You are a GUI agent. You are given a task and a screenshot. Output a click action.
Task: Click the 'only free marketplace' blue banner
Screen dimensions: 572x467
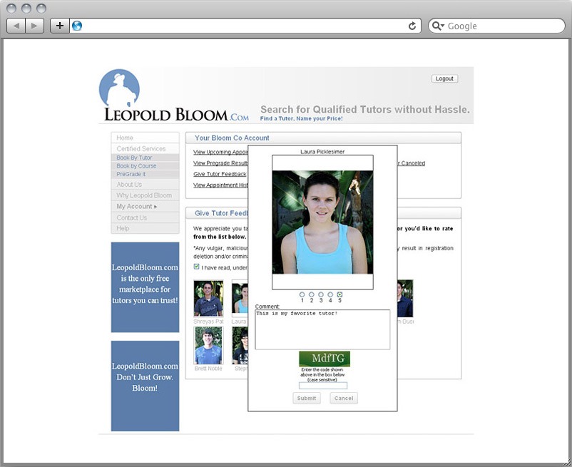tap(145, 287)
